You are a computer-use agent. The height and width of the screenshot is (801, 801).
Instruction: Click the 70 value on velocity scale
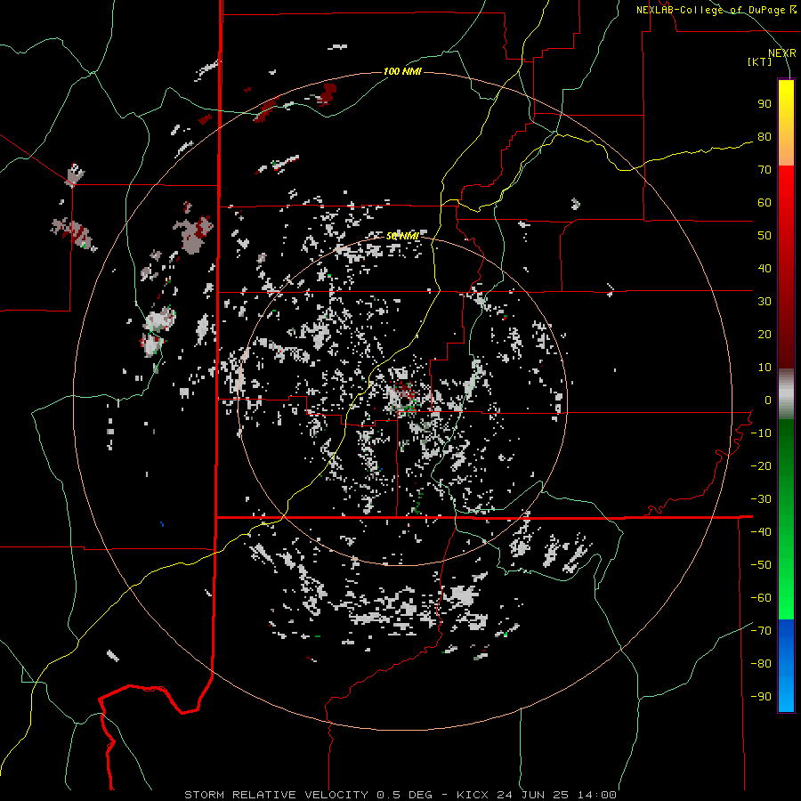[765, 170]
